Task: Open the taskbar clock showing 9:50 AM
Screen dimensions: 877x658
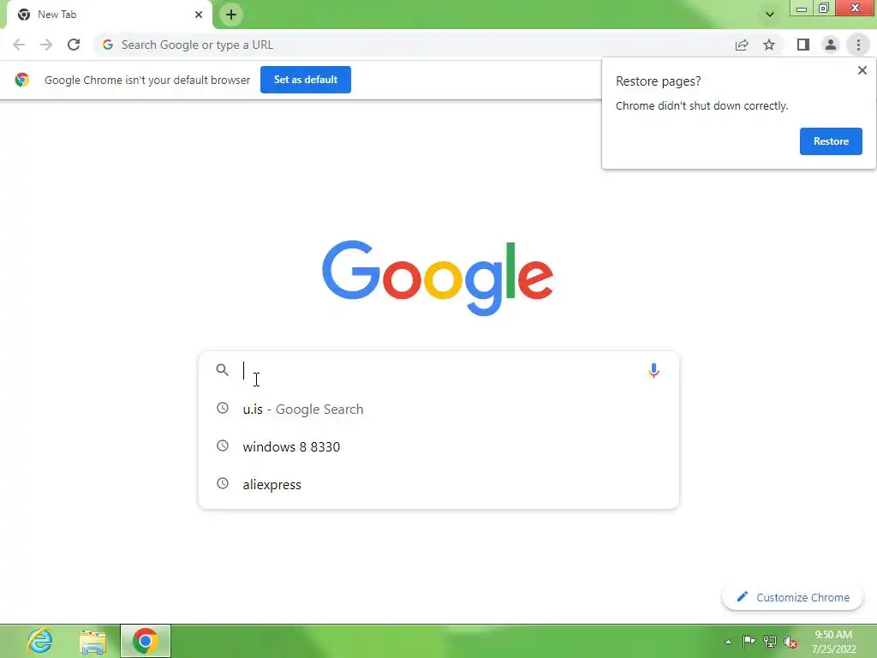Action: 833,641
